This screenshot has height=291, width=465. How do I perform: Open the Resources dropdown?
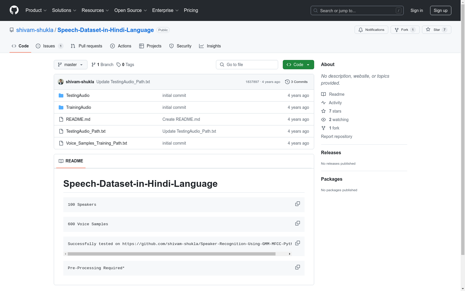pyautogui.click(x=95, y=10)
